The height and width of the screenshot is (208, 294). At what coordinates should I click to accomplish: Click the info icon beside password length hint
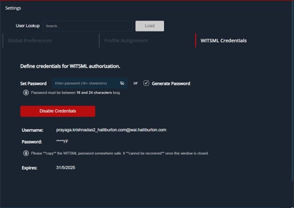click(x=26, y=93)
